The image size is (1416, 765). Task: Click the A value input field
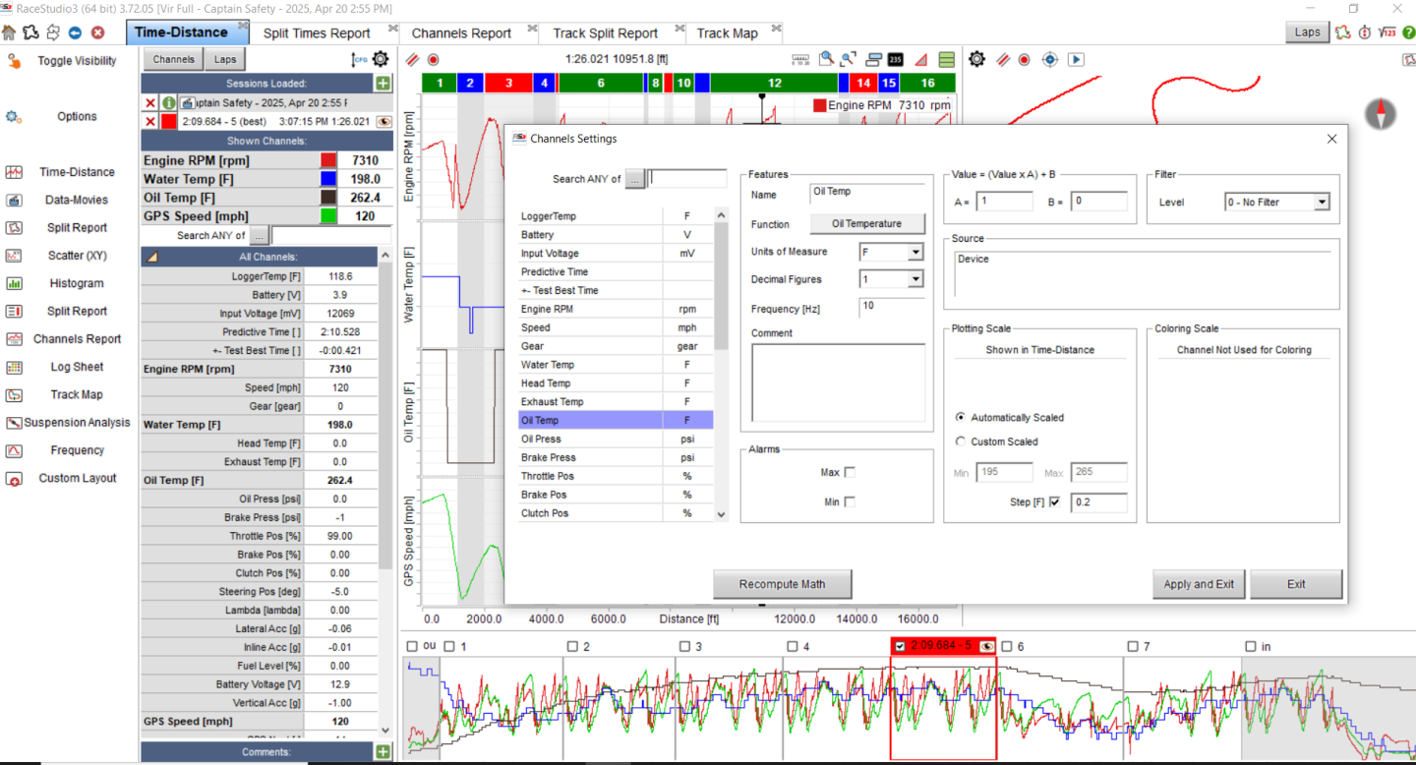tap(1003, 202)
